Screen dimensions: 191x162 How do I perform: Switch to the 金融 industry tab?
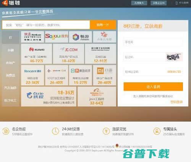point(11,50)
